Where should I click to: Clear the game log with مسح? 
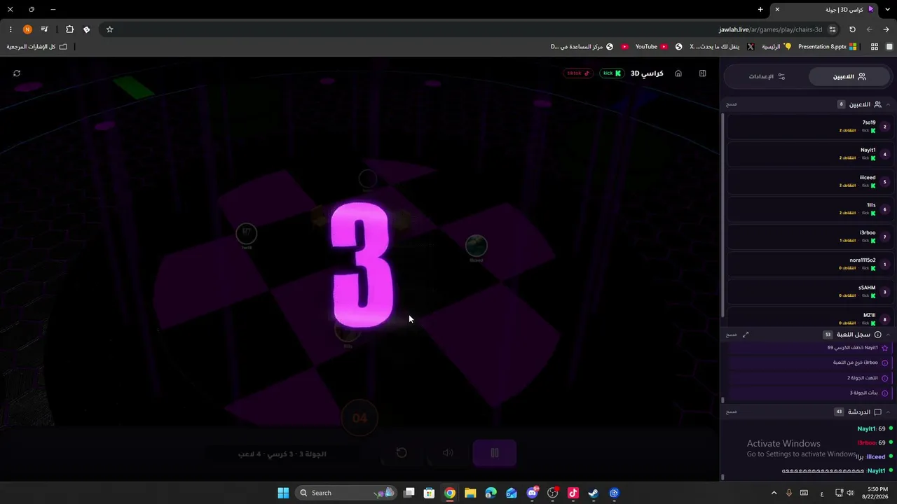pos(732,335)
